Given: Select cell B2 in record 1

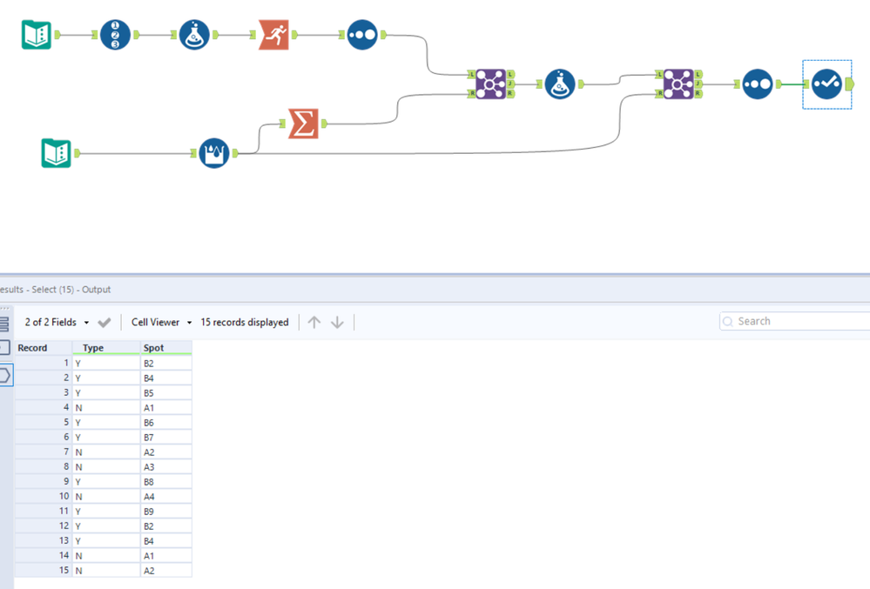Looking at the screenshot, I should tap(165, 364).
